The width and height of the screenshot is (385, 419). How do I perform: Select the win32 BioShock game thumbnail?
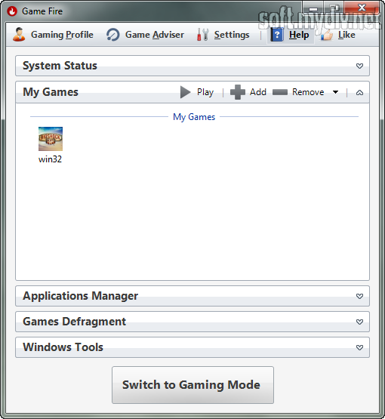click(x=51, y=139)
